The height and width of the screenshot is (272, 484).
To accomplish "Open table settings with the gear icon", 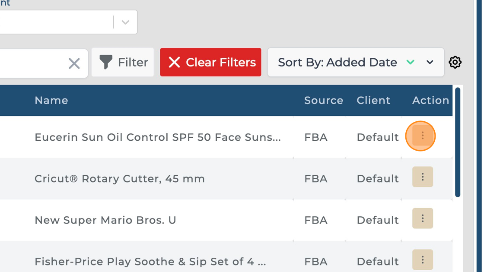I will (x=455, y=62).
